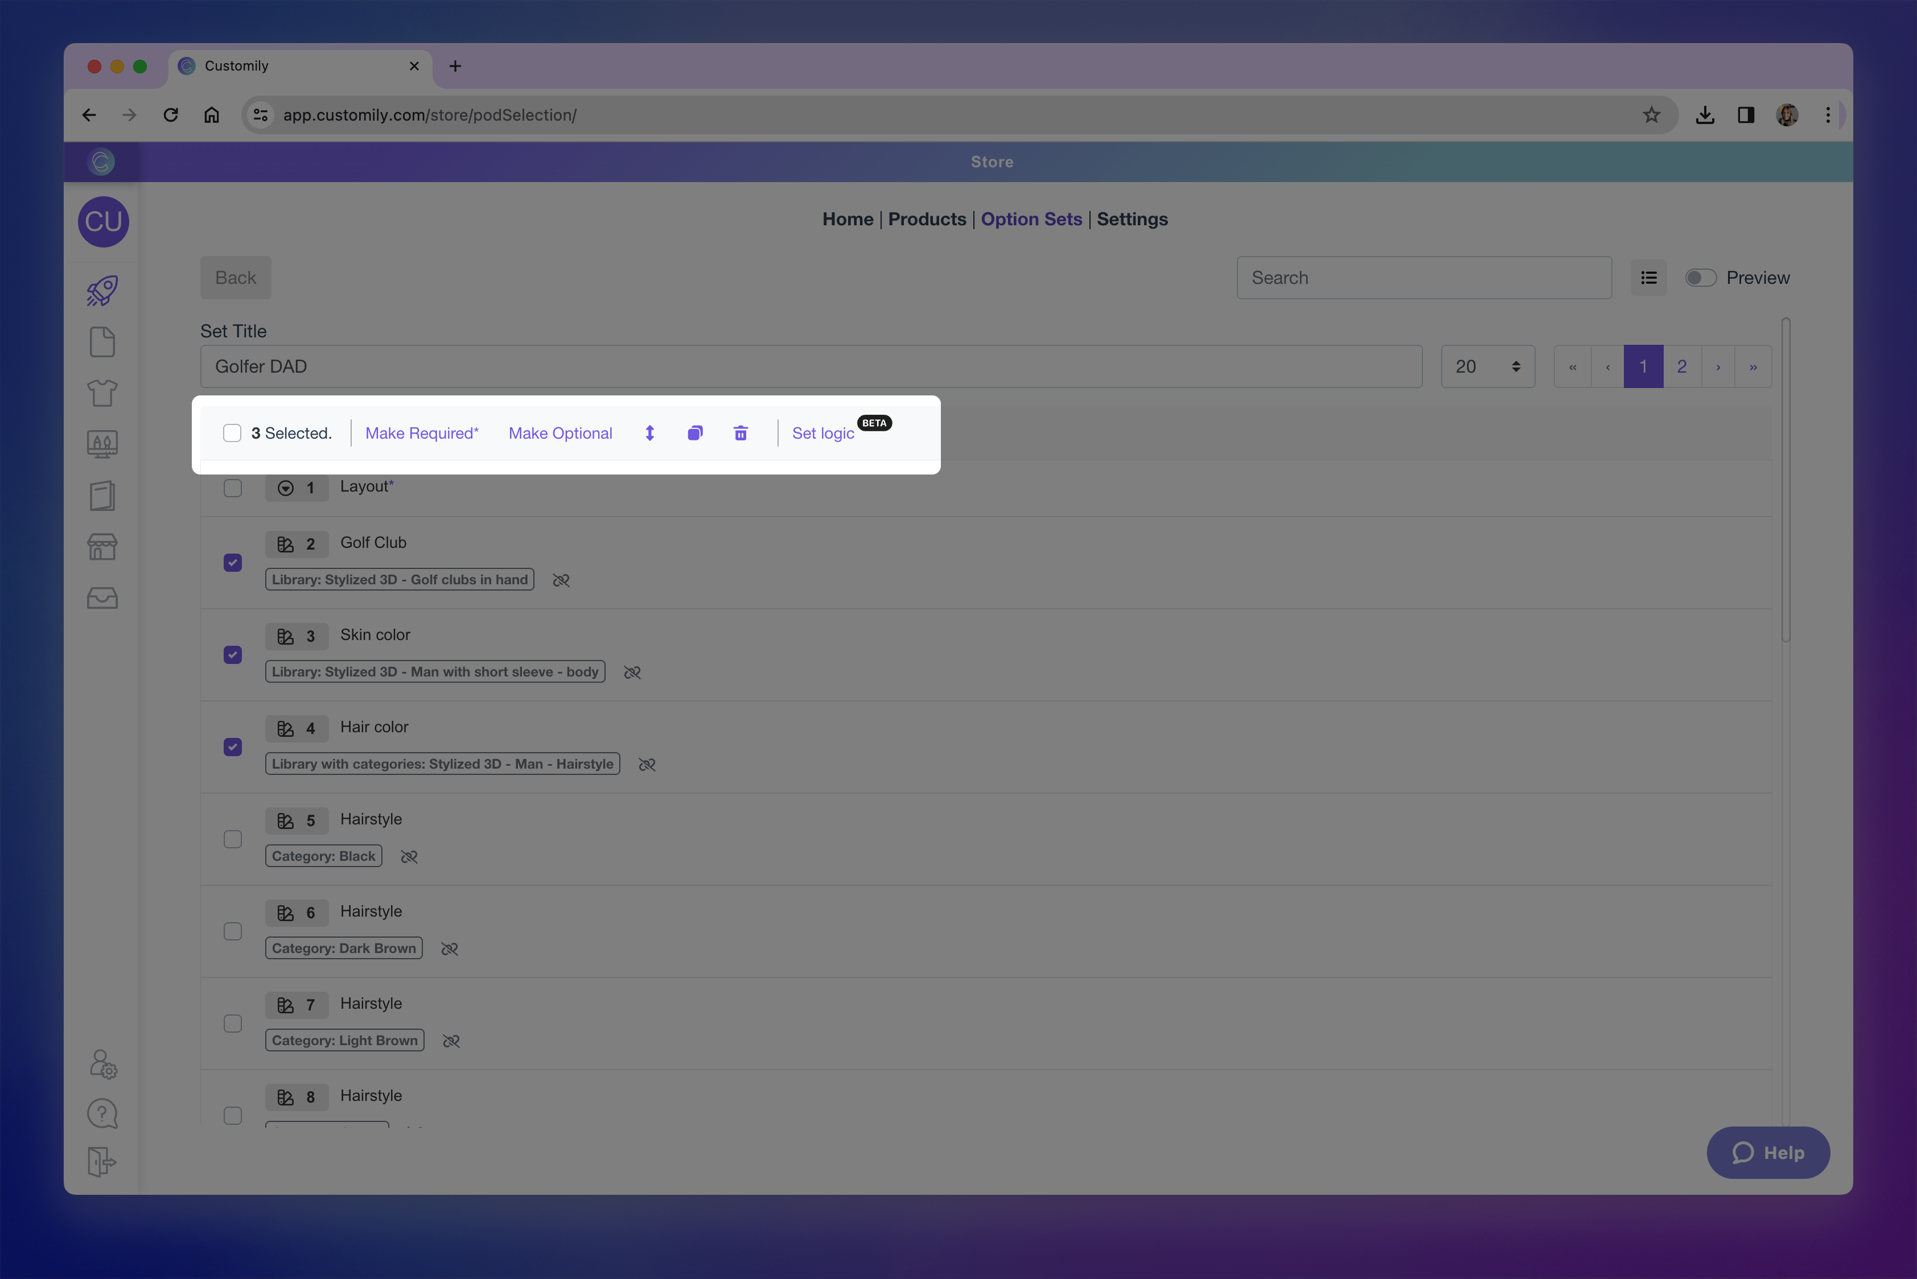Open the t-shirt products sidebar icon

point(102,393)
